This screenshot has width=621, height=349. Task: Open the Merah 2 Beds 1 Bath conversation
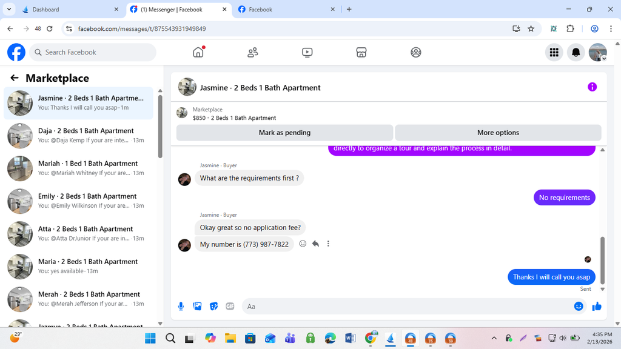pos(78,299)
